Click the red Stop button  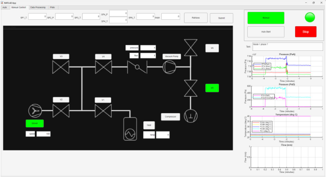306,31
